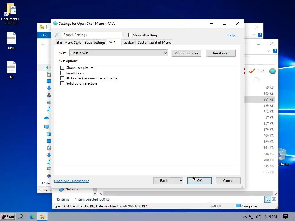Open the Start button on taskbar
This screenshot has height=221, width=295.
pos(8,217)
